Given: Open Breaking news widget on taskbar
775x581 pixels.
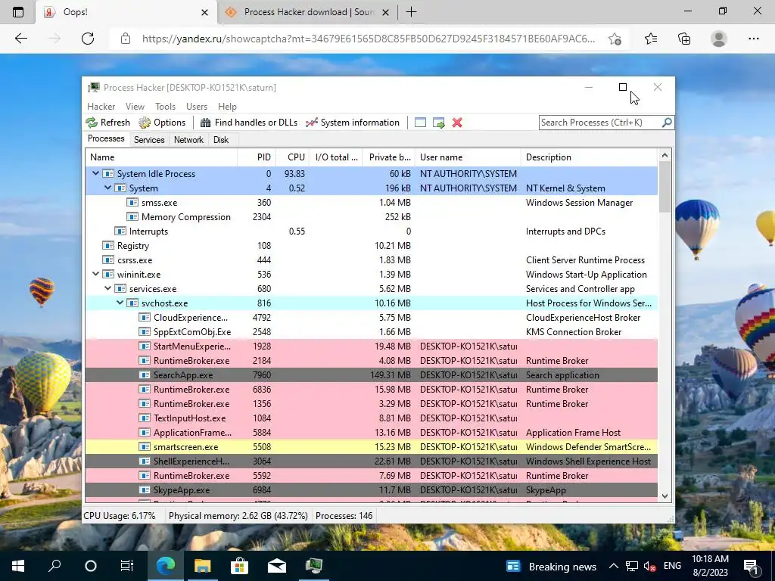Looking at the screenshot, I should 552,566.
